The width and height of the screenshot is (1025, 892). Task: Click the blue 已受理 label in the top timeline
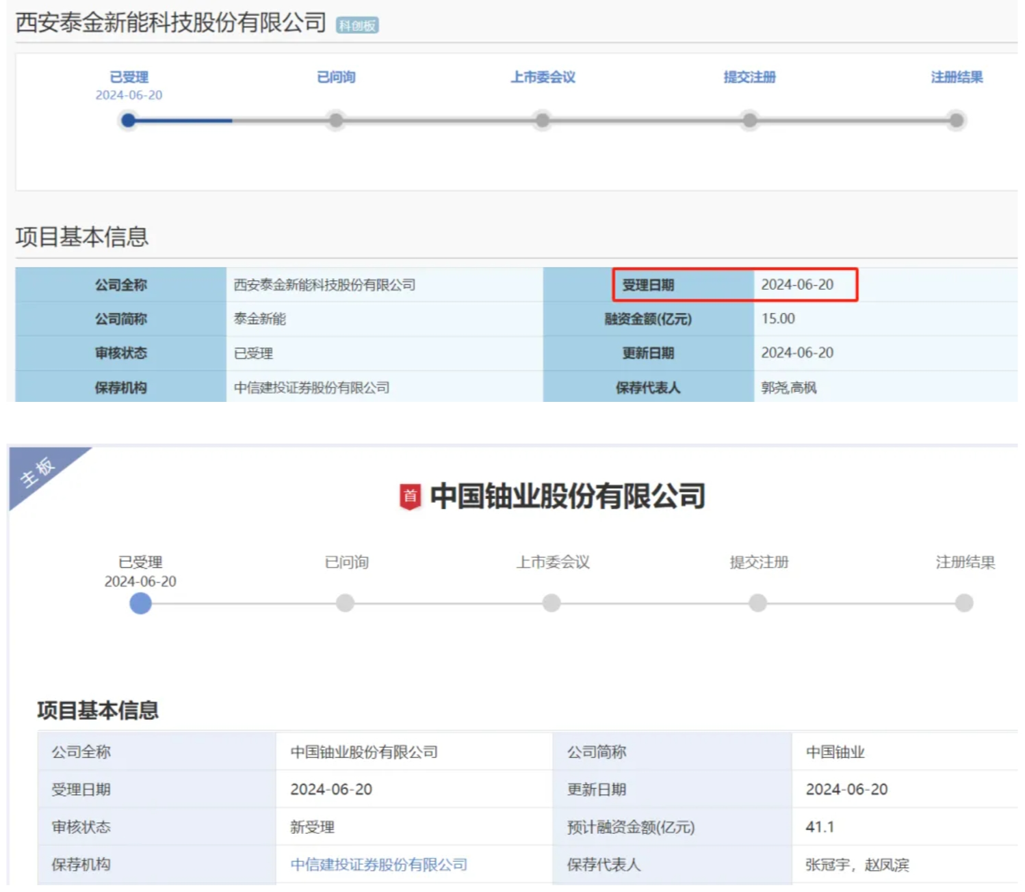point(129,77)
